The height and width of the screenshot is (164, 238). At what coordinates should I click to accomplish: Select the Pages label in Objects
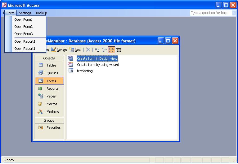(51, 96)
